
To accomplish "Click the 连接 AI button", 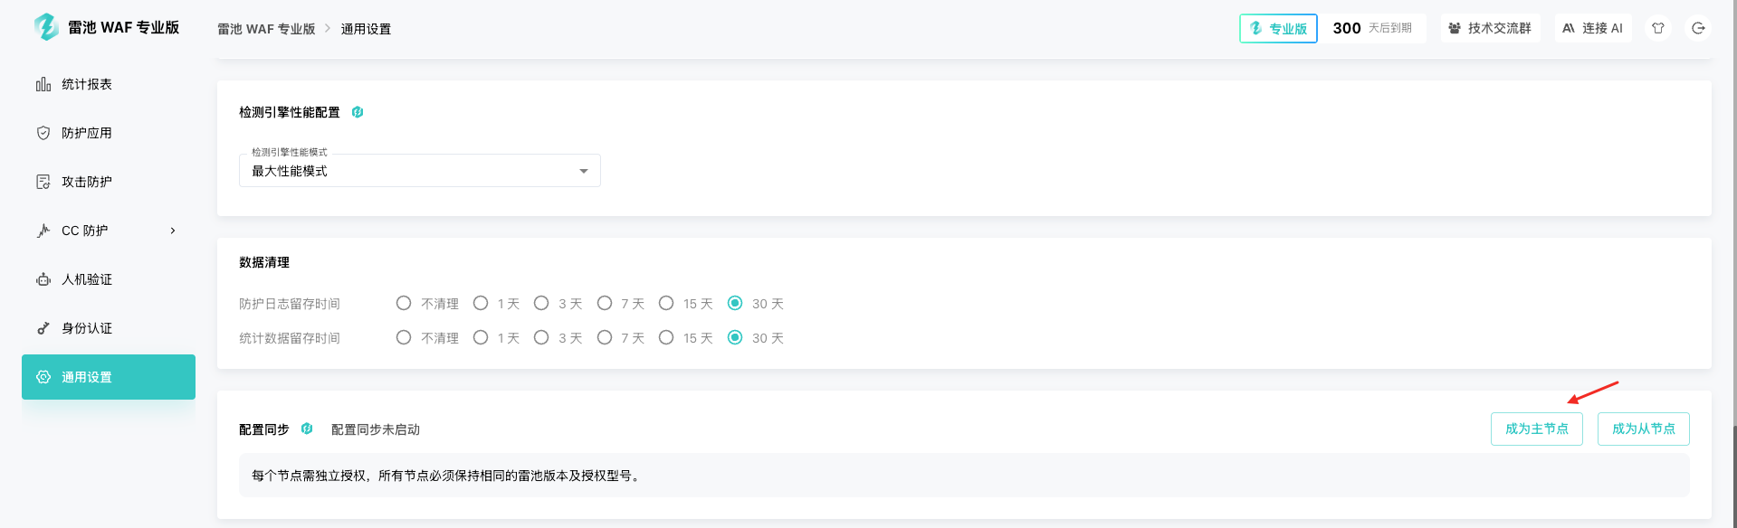I will click(x=1592, y=28).
